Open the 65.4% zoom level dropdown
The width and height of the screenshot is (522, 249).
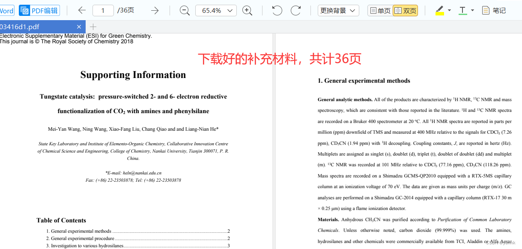[216, 10]
